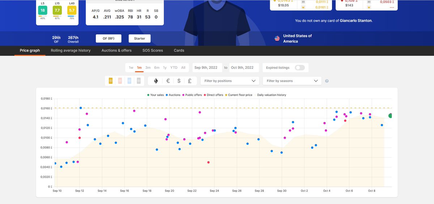Switch to Auctions & offers tab
434x204 pixels.
pyautogui.click(x=116, y=51)
